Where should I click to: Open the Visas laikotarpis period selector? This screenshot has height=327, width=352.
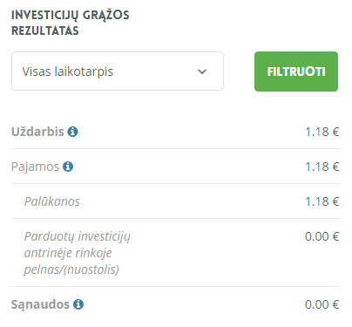pos(118,72)
